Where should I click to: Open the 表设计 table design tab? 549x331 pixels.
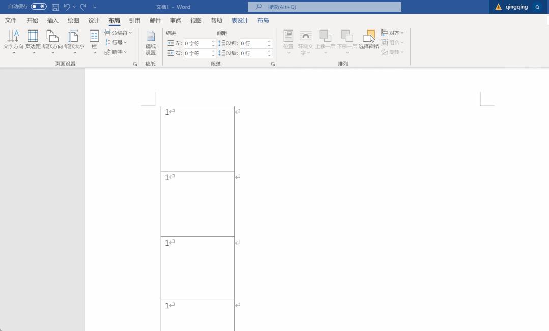(240, 21)
